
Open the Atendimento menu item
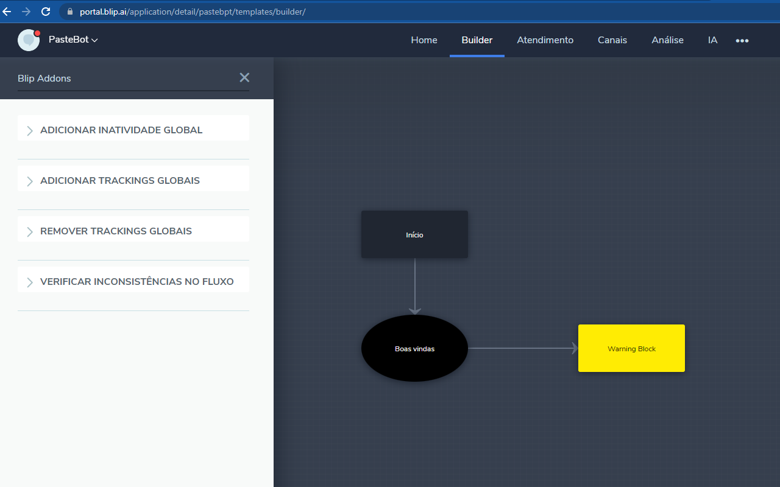point(545,40)
